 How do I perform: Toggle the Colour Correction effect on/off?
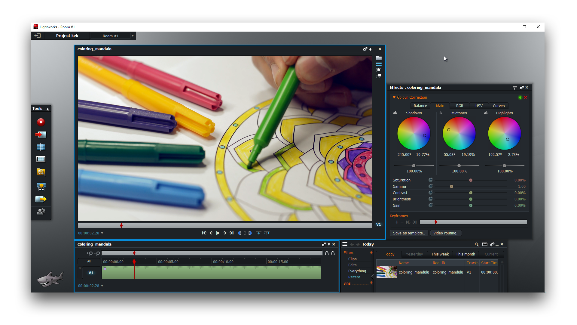(x=520, y=97)
